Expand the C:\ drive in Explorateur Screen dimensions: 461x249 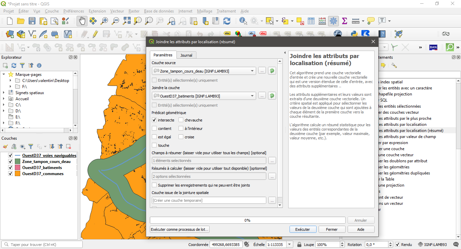[x=4, y=105]
